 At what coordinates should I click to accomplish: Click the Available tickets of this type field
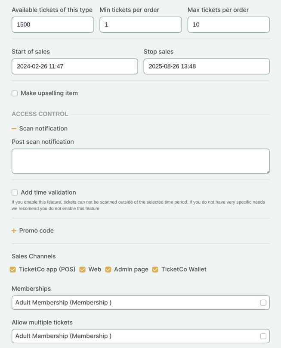(52, 25)
